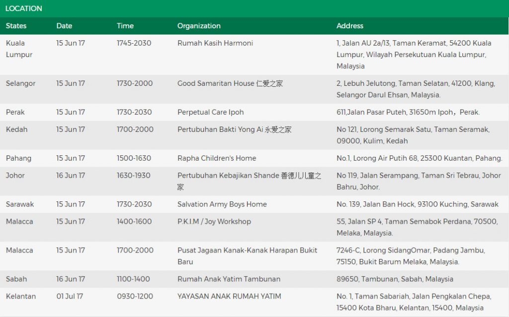Select the Rumah Kasih Harmoni organization
The image size is (509, 317).
point(215,43)
